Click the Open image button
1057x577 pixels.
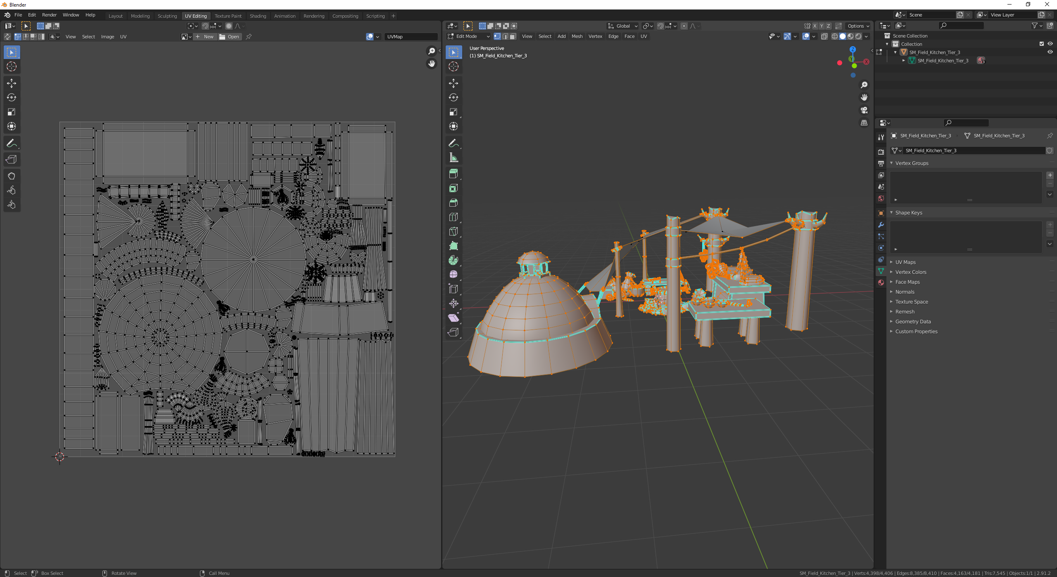click(229, 37)
